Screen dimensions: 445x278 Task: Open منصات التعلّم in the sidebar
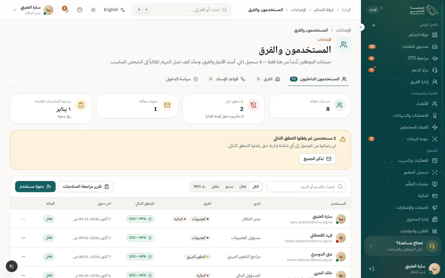tap(403, 184)
